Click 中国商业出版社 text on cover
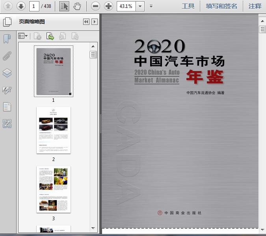The image size is (266, 236). click(183, 213)
